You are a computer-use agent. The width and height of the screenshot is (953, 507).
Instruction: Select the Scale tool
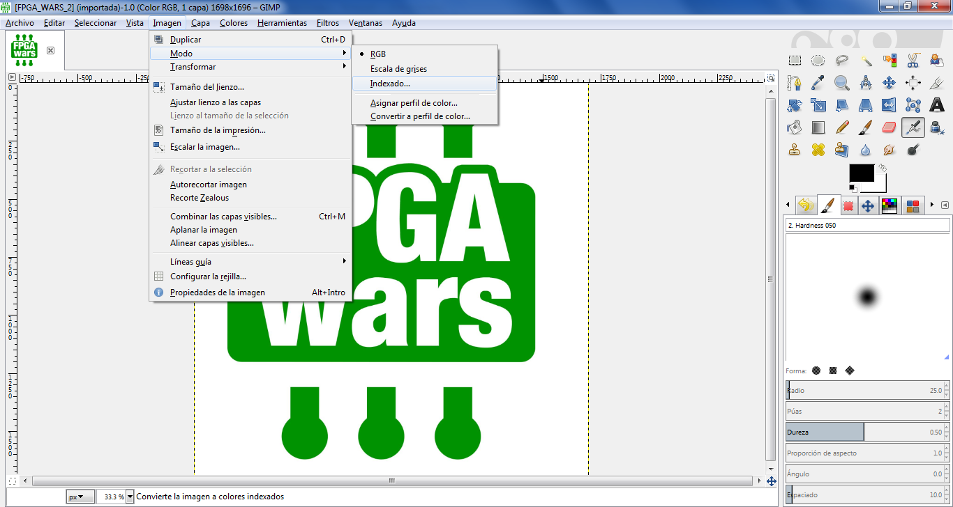(818, 105)
